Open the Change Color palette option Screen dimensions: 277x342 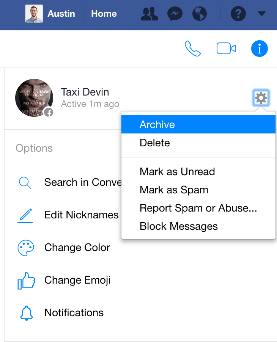(x=77, y=248)
